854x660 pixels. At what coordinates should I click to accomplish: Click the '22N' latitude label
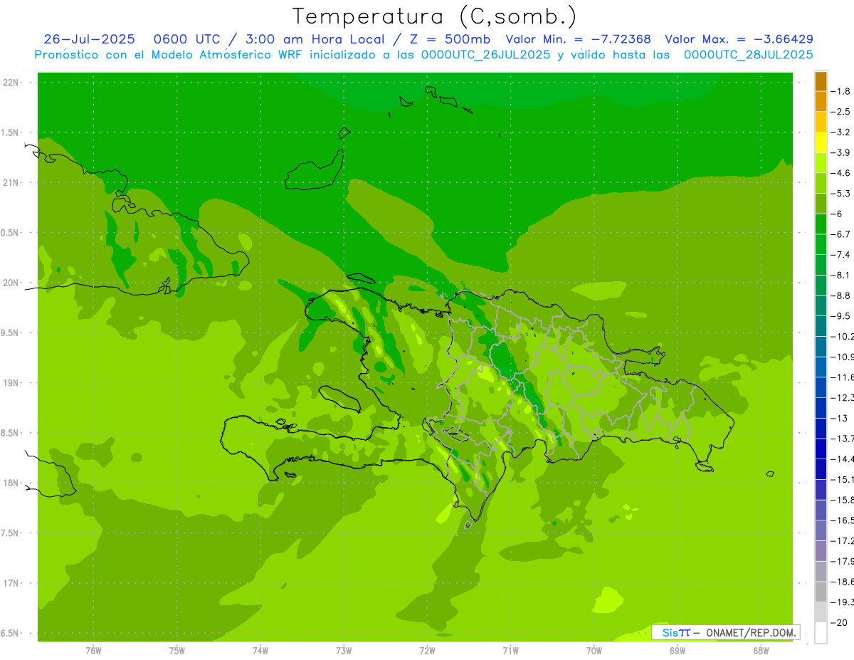12,83
